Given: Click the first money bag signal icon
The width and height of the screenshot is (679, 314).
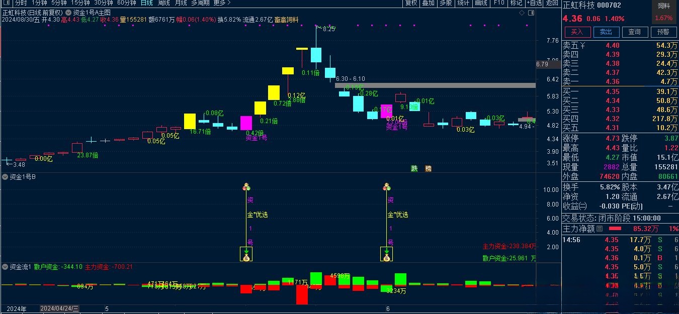Looking at the screenshot, I should tap(246, 255).
